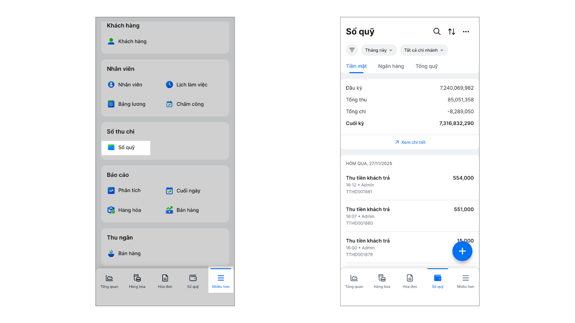
Task: Open search in Sổ quỹ header
Action: [x=437, y=32]
